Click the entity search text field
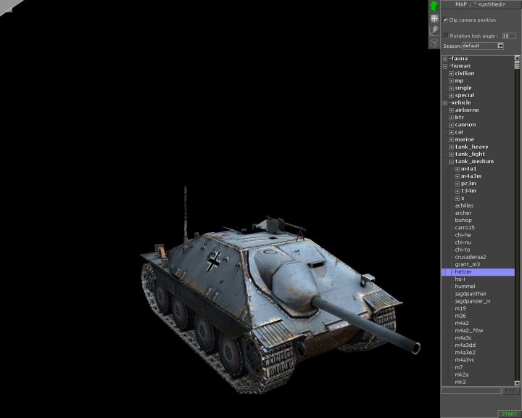 tap(471, 390)
